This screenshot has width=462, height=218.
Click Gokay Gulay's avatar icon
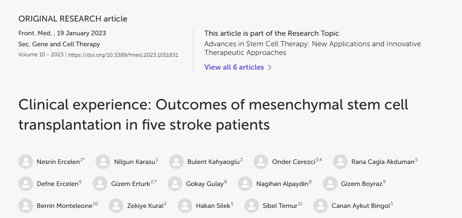(x=175, y=184)
